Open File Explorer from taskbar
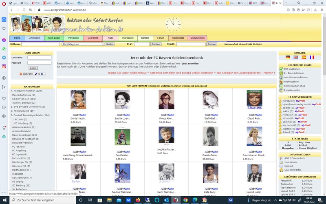The image size is (326, 204). (x=109, y=200)
